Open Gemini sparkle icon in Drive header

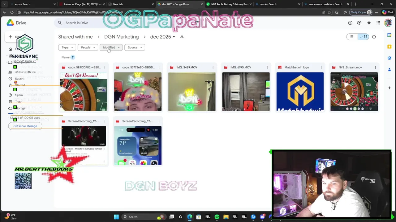(x=369, y=23)
